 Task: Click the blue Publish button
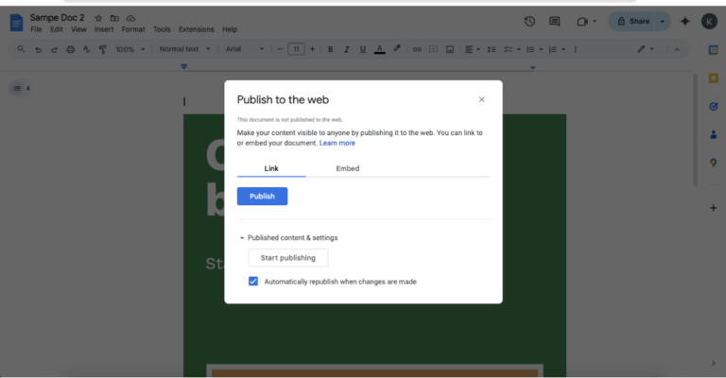pos(262,197)
